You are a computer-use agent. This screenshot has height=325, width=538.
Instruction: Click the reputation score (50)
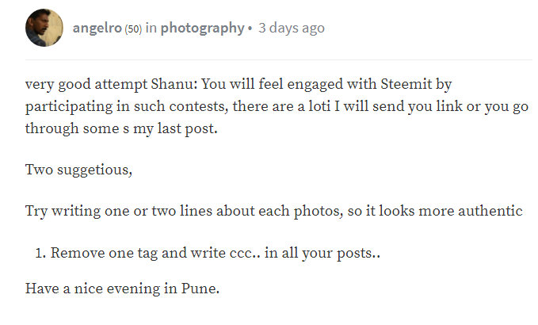click(x=133, y=29)
